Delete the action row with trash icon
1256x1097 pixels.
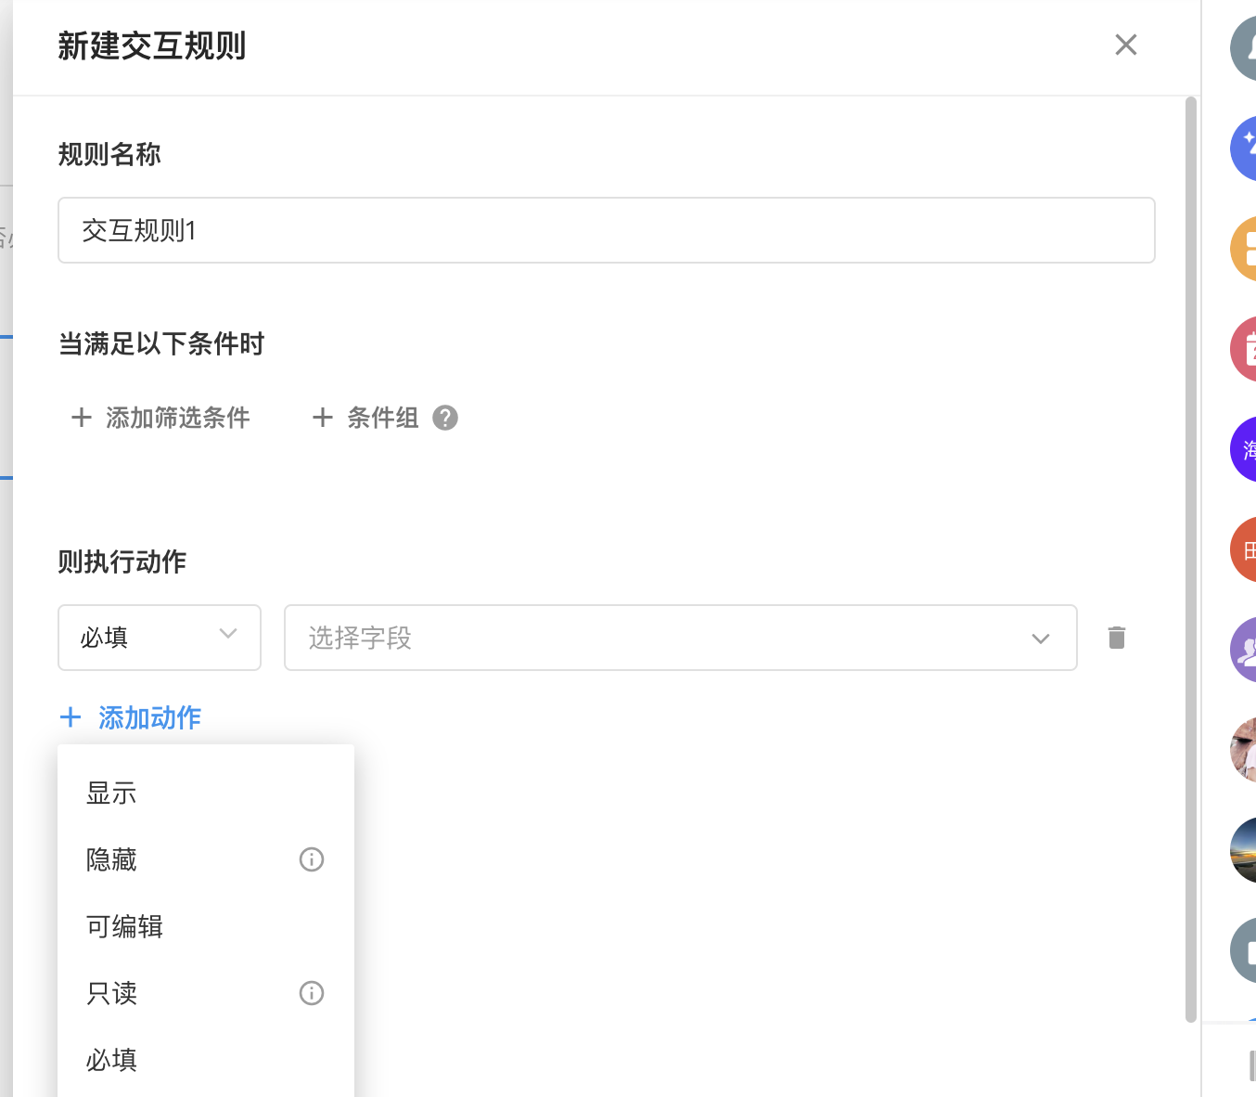coord(1117,638)
